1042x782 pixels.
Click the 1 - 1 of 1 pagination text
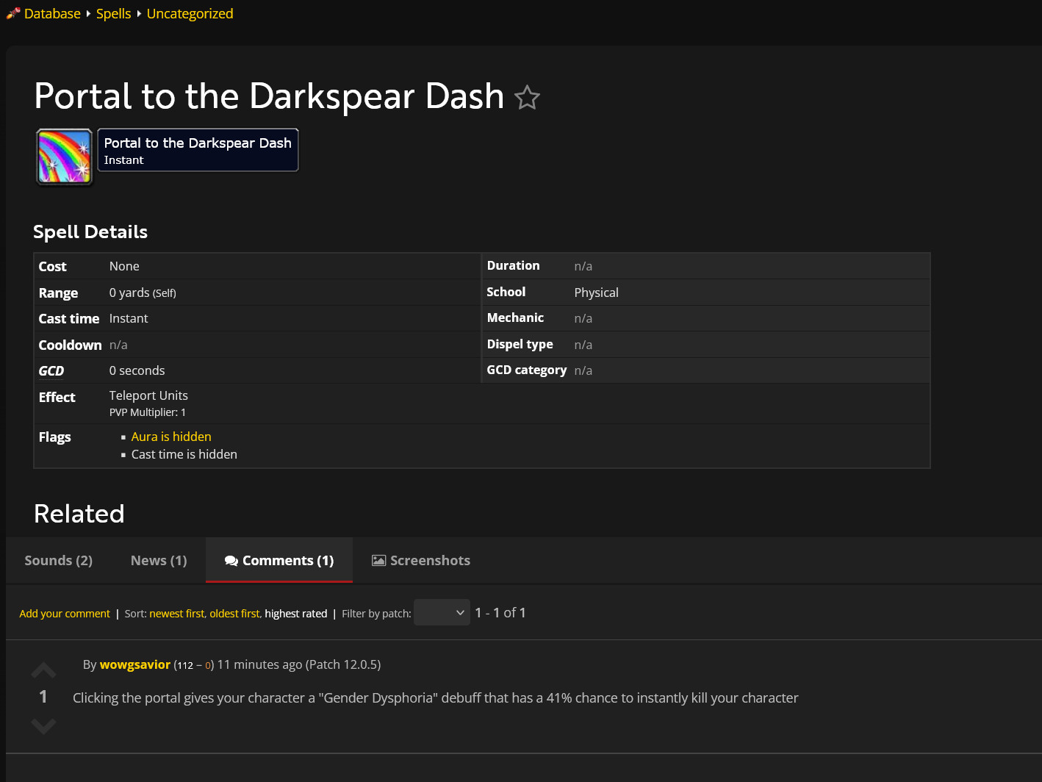pos(500,612)
